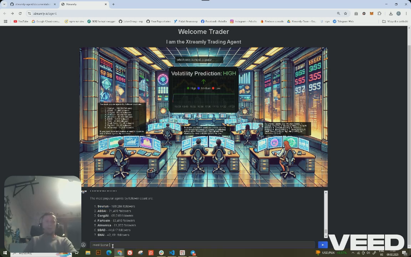
Task: Reload the current page
Action: click(20, 13)
